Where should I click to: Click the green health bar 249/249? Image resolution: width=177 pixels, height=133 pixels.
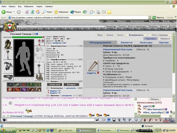27,37
